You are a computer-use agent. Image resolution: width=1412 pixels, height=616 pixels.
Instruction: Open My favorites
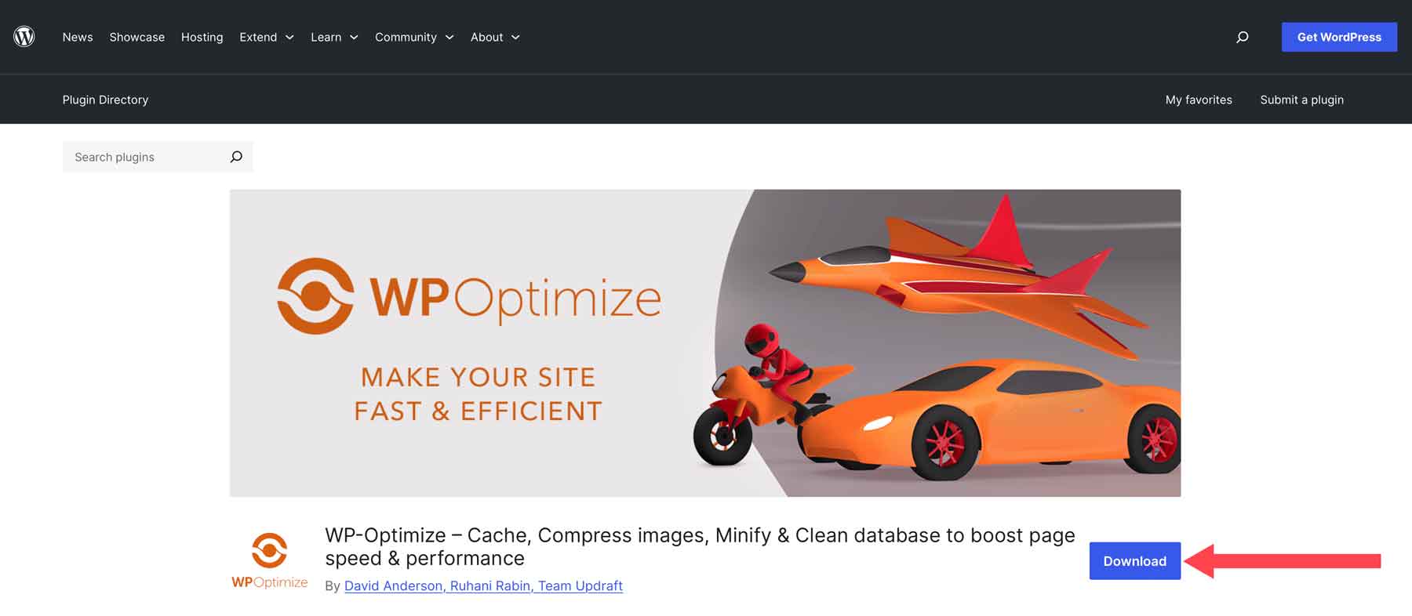(1199, 100)
